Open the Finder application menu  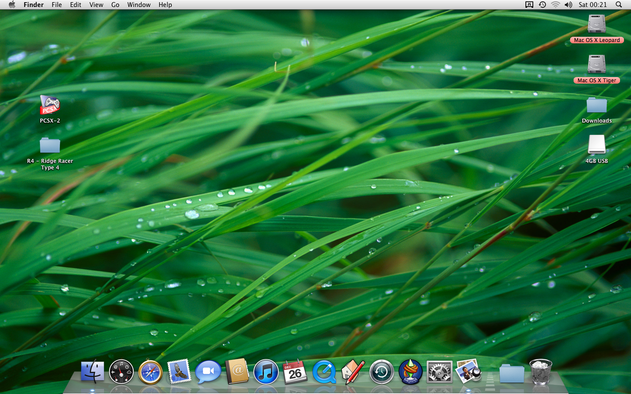(x=34, y=5)
